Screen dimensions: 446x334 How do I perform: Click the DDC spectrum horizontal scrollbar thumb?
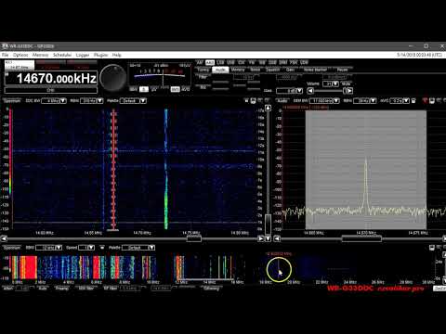[194, 238]
